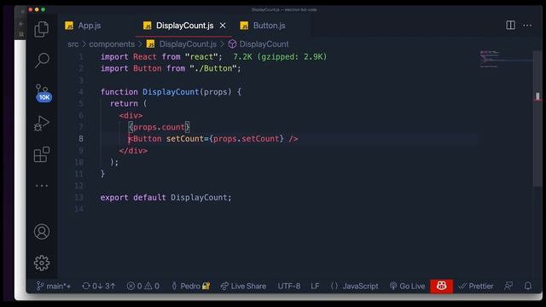This screenshot has height=307, width=546.
Task: Switch to the App.js tab
Action: (84, 26)
